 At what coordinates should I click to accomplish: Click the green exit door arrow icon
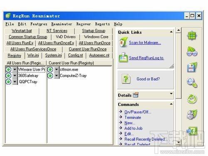point(192,131)
